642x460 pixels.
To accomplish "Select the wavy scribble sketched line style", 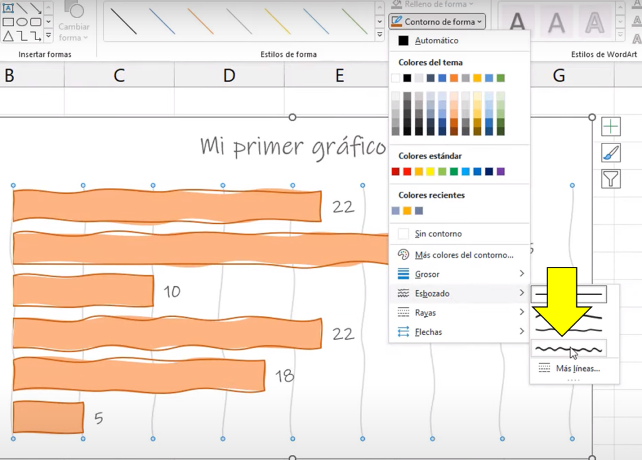I will [569, 348].
